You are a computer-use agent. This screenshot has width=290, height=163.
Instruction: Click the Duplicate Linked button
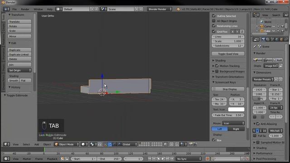pos(19,54)
